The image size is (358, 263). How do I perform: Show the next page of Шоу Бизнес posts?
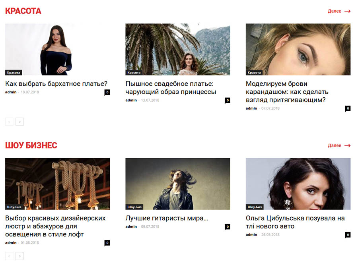tap(19, 256)
